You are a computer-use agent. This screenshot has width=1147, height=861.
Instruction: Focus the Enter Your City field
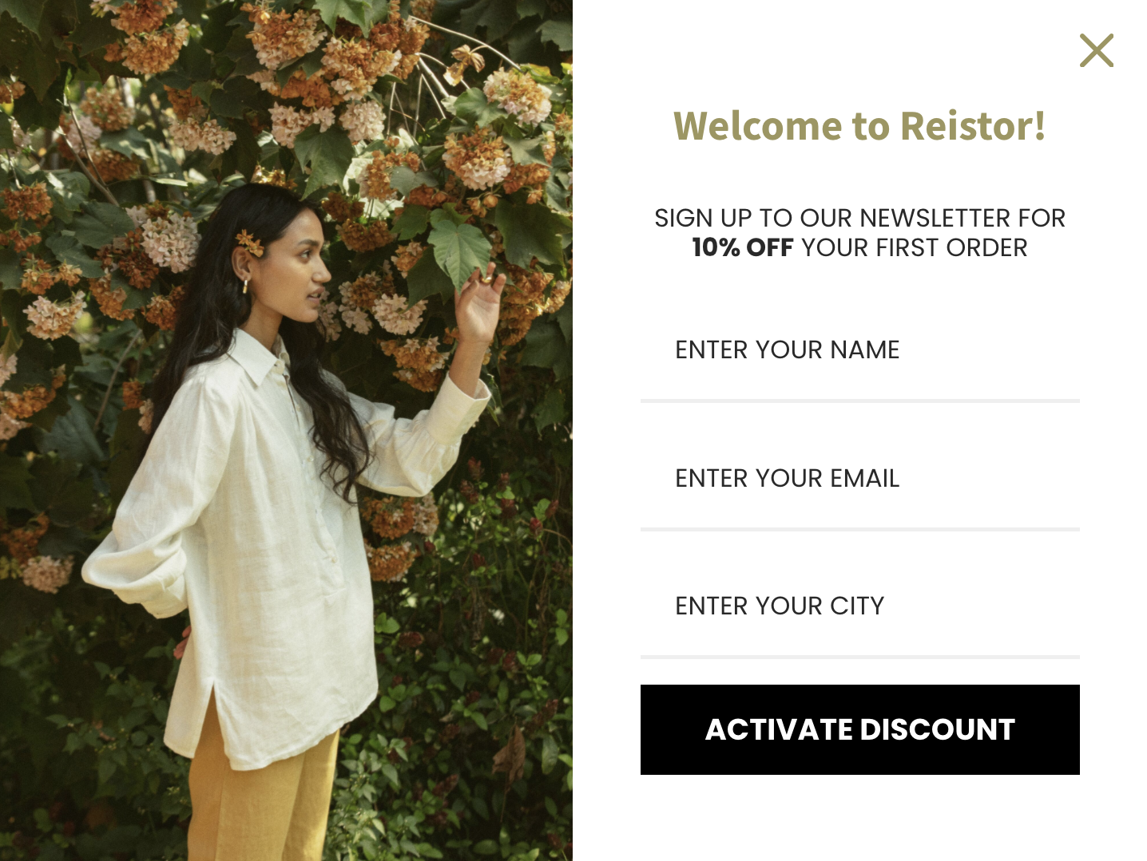click(x=859, y=606)
